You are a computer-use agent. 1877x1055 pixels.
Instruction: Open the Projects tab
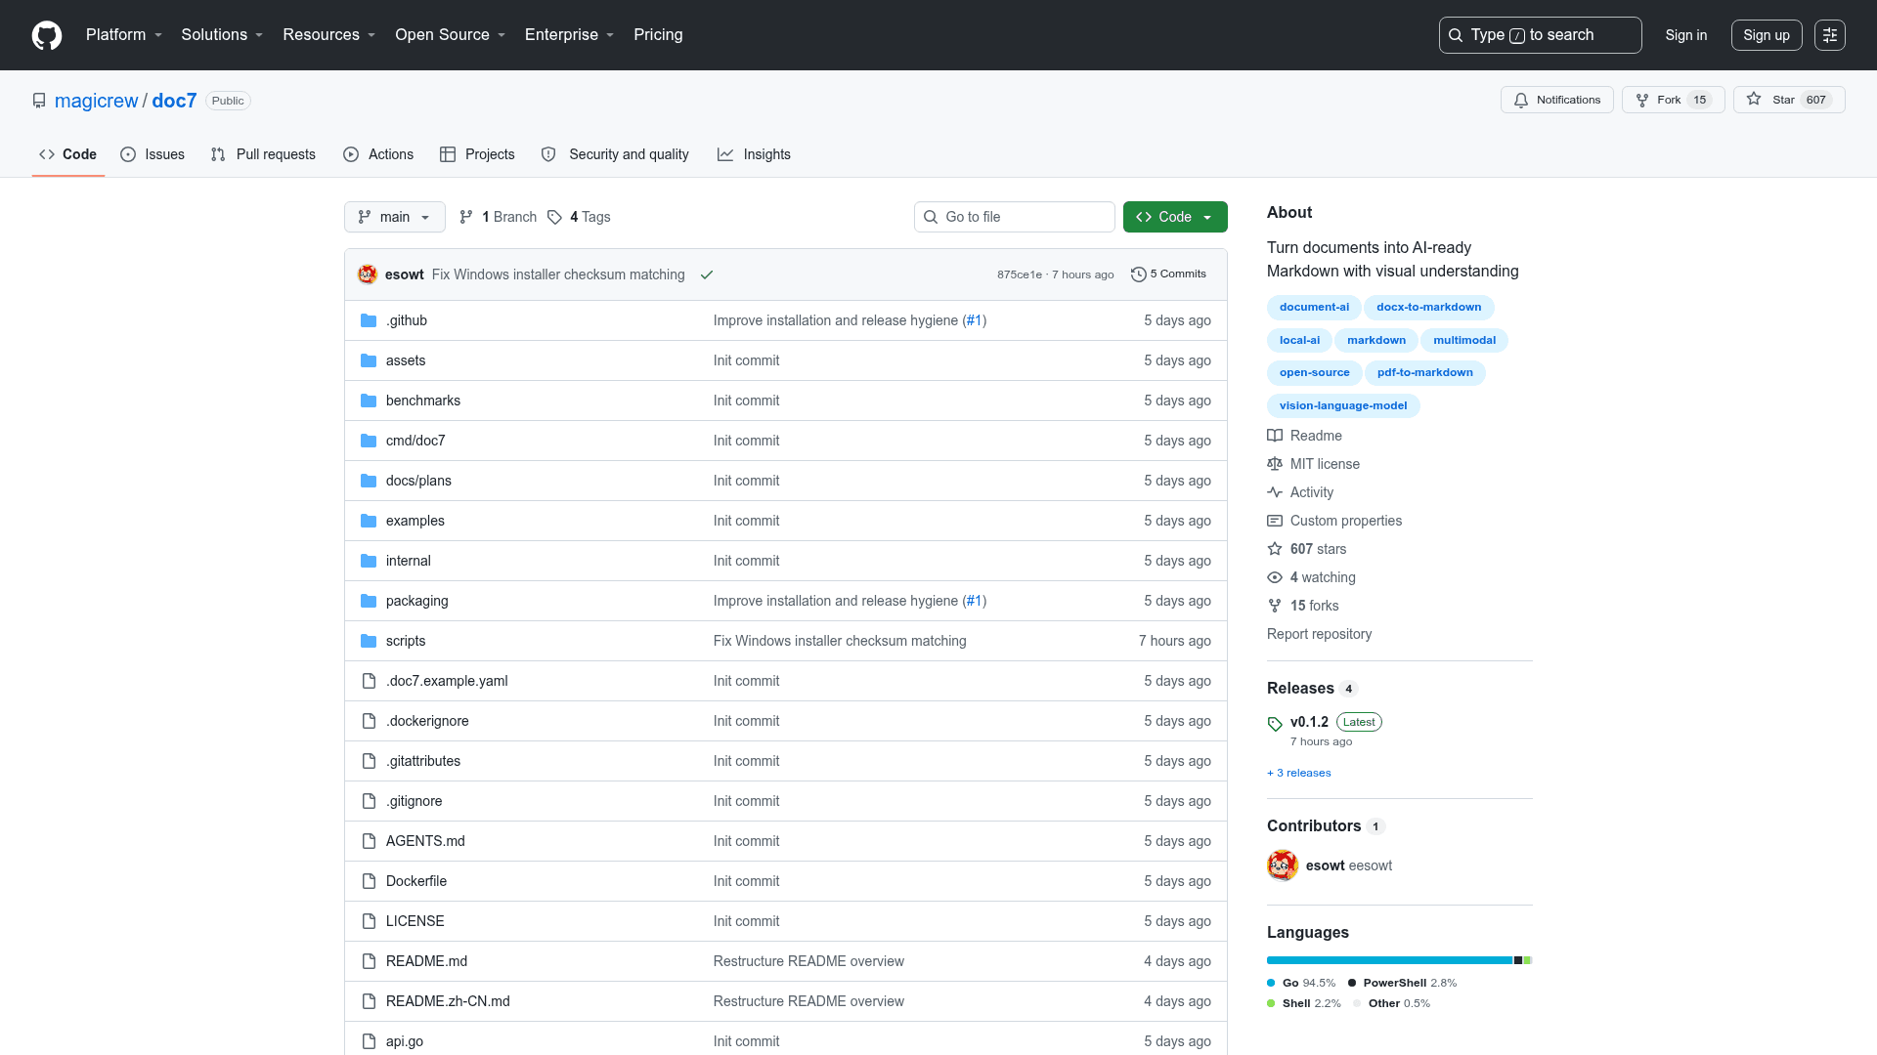click(x=477, y=154)
